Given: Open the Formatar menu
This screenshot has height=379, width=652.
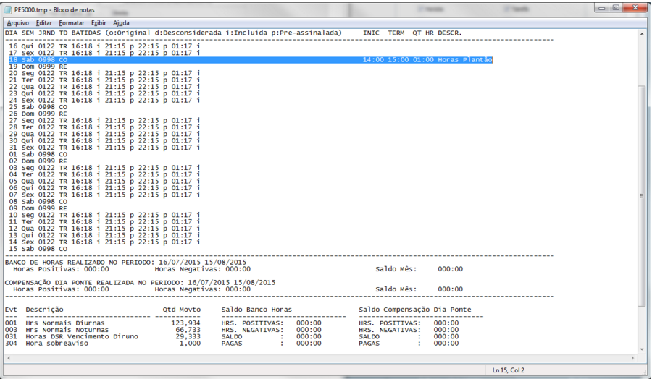Looking at the screenshot, I should pyautogui.click(x=71, y=23).
